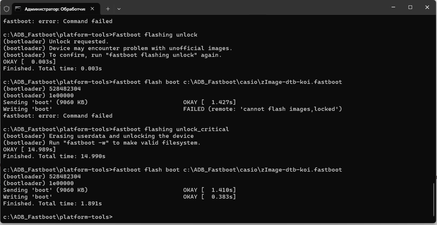Click the "OKAY [ 0.383s]" write result
Viewport: 437px width, 225px height.
(209, 197)
